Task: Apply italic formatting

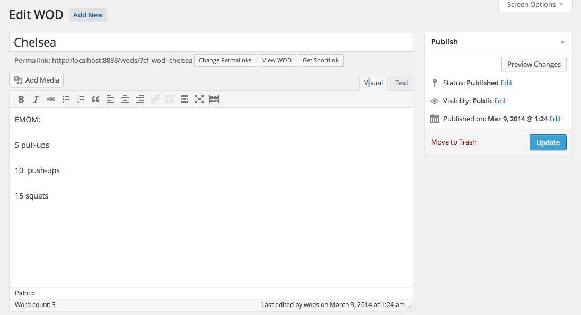Action: click(36, 99)
